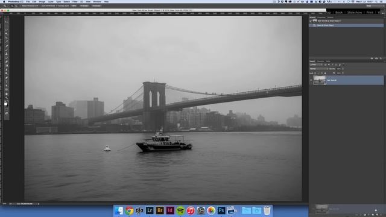Open Lightroom's Slideshow module behind Photoshop
Image resolution: width=386 pixels, height=217 pixels.
click(x=355, y=12)
